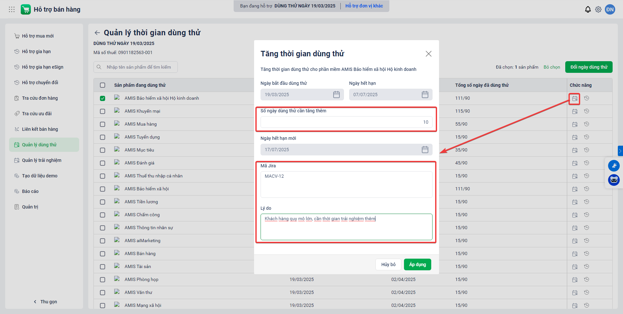
Task: Collapse sidebar with Thu gọn
Action: (45, 302)
